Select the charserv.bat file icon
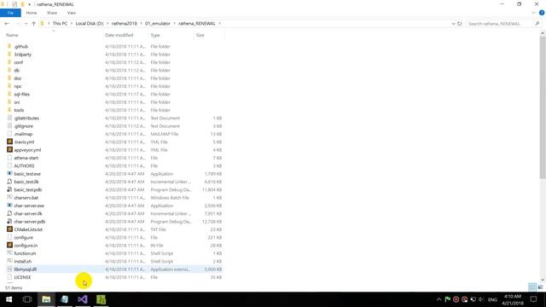Screen dimensions: 546x307 9,198
